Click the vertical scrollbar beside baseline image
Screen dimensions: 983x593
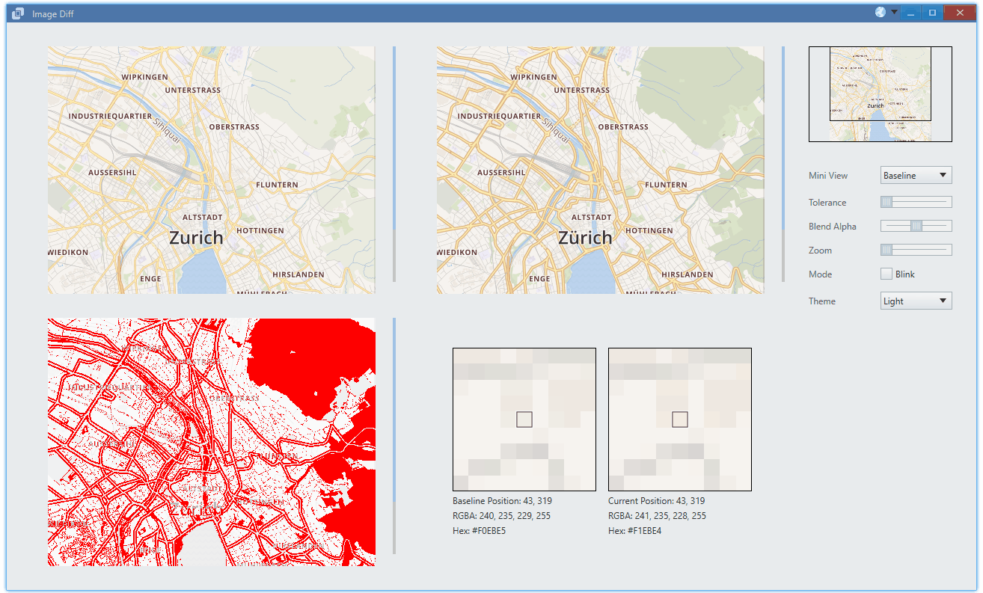pyautogui.click(x=394, y=165)
